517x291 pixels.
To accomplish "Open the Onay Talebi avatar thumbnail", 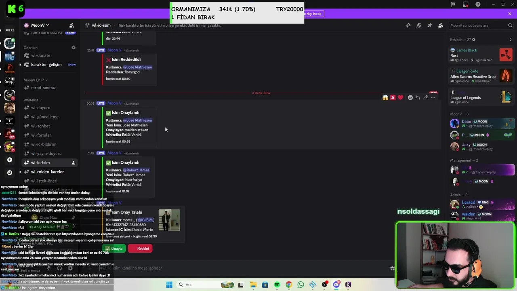I will pyautogui.click(x=169, y=220).
